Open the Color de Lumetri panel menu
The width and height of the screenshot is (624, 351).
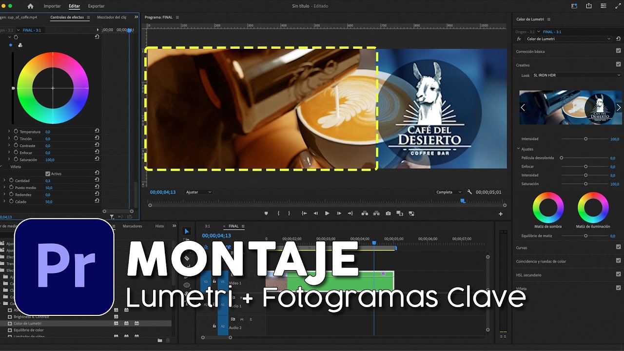(548, 19)
